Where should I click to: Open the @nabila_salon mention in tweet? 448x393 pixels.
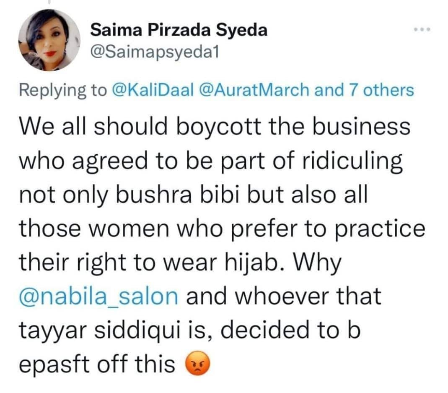coord(99,296)
